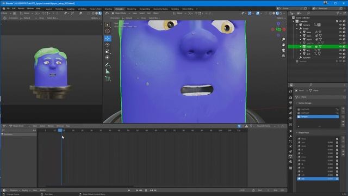Click the Blender logo in the menu bar
The width and height of the screenshot is (348, 196).
point(4,9)
